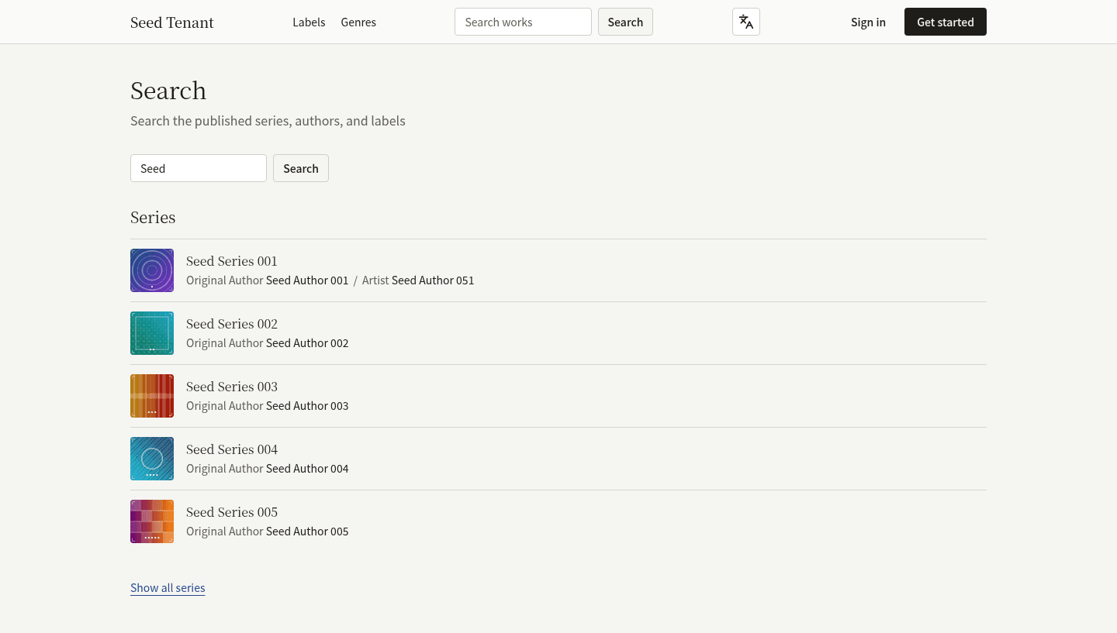Click the Show all series link
This screenshot has width=1117, height=633.
pos(168,588)
